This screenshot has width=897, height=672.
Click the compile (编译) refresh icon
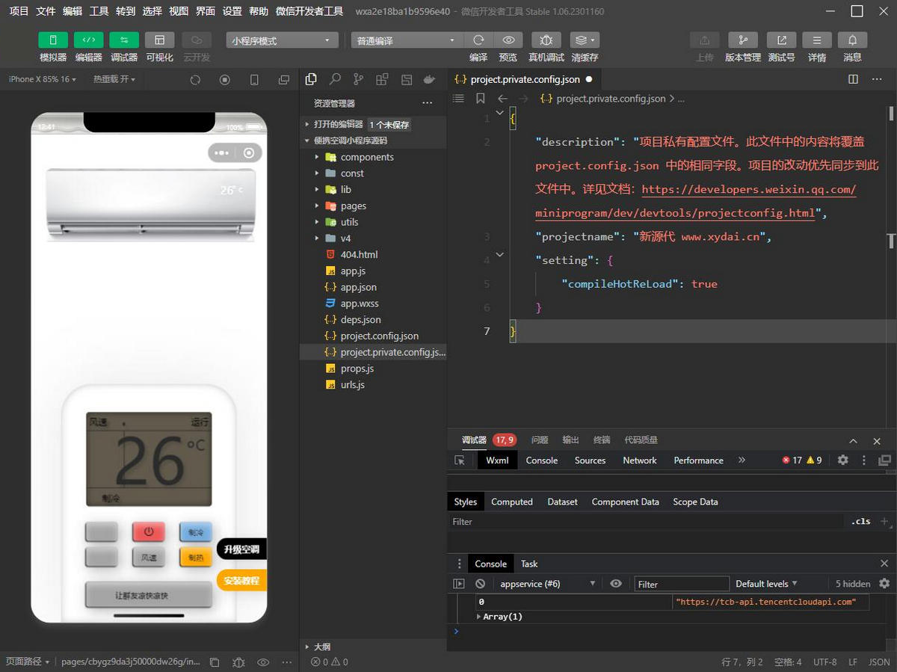(478, 40)
